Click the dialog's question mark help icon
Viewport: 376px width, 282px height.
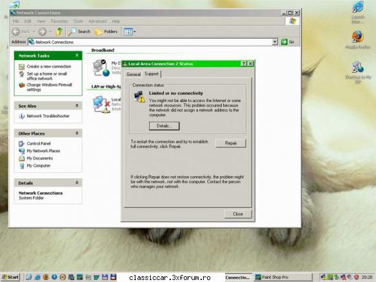click(x=243, y=64)
